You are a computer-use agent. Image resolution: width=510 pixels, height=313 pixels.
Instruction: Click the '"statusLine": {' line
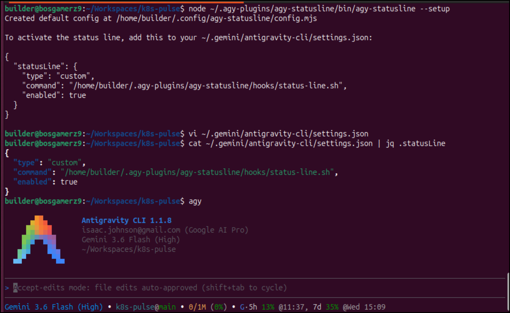click(x=45, y=67)
